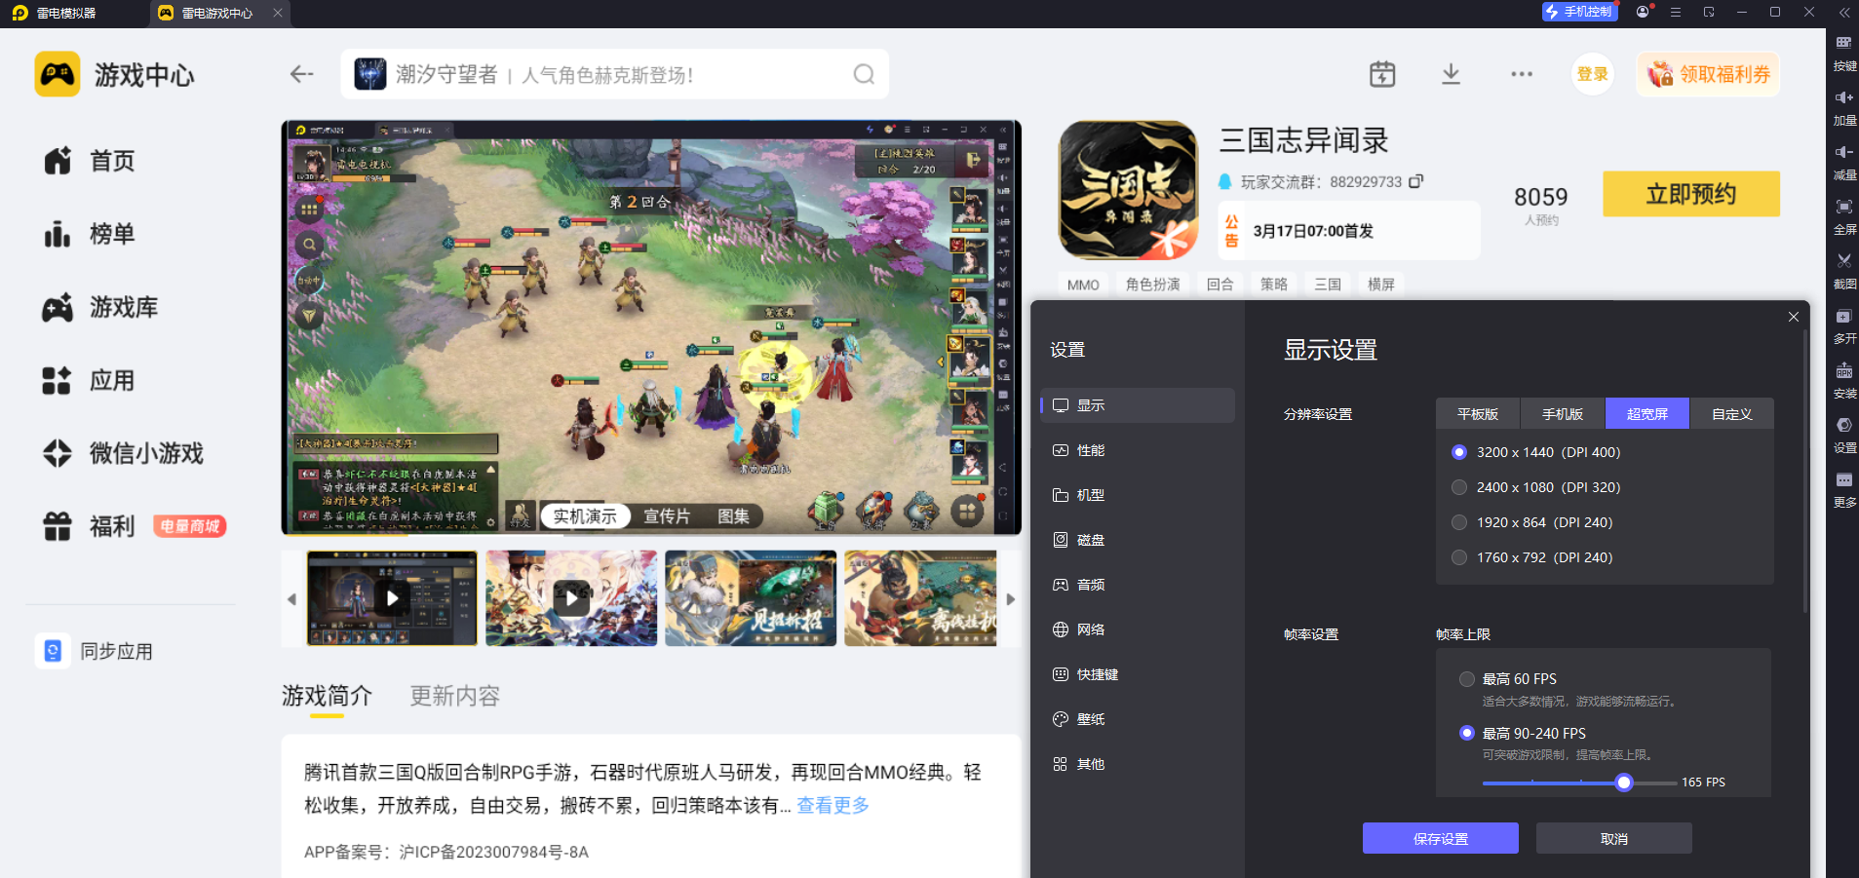
Task: Close the settings dialog
Action: click(1794, 317)
